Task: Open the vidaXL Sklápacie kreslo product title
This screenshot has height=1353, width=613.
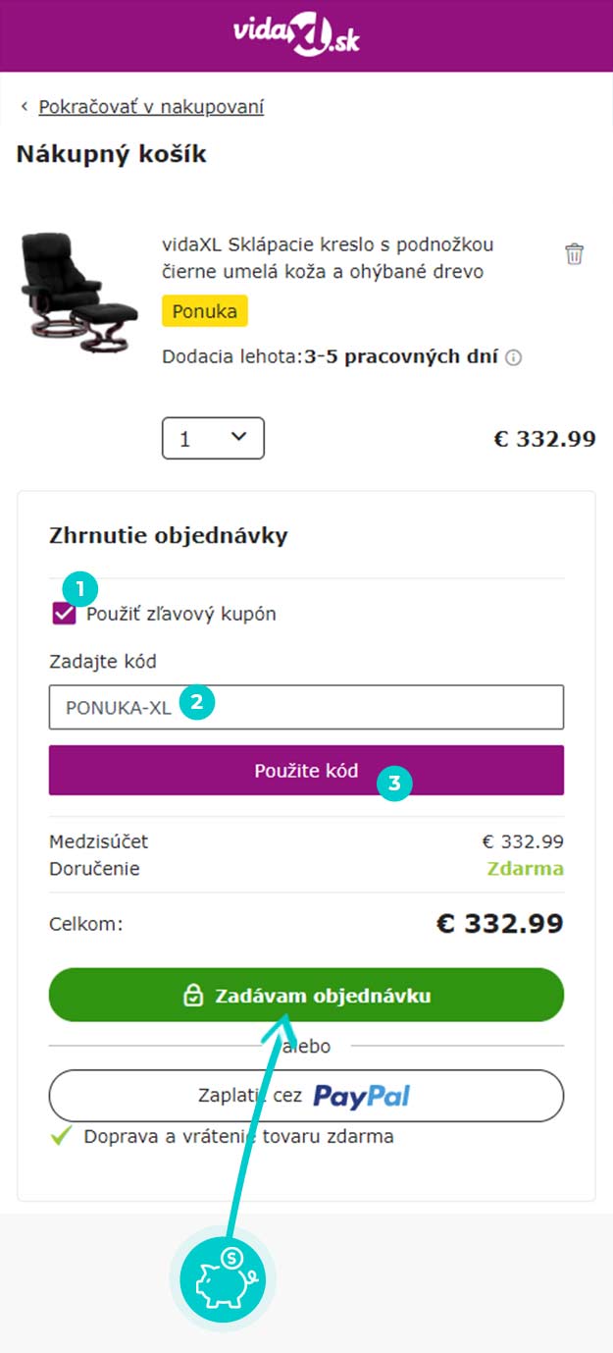Action: [x=328, y=257]
